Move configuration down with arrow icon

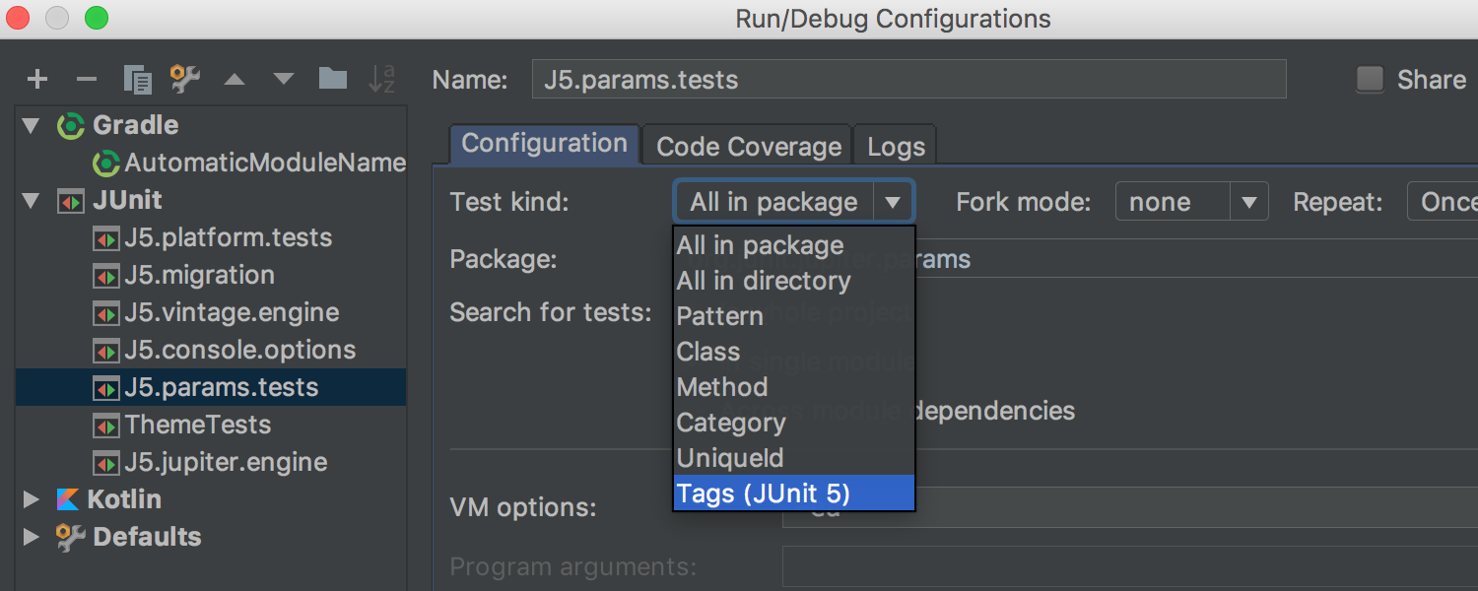[284, 80]
